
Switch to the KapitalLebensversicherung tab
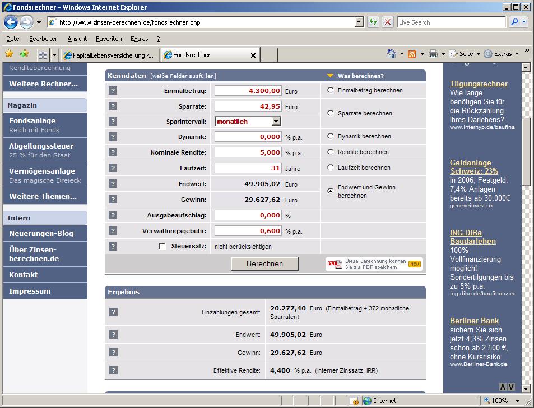110,55
